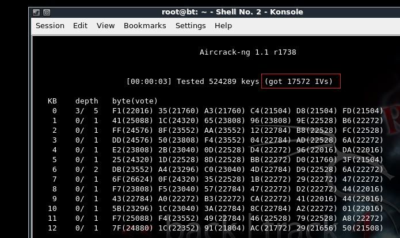Select the value 'B6(22272)'

pos(363,121)
